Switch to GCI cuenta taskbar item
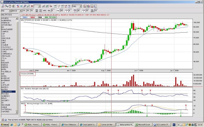The width and height of the screenshot is (204, 127). tap(162, 125)
